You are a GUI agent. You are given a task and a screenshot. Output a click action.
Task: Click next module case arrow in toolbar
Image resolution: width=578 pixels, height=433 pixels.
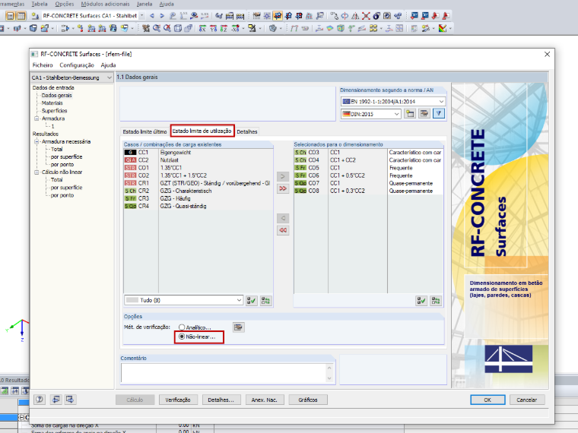(x=162, y=16)
